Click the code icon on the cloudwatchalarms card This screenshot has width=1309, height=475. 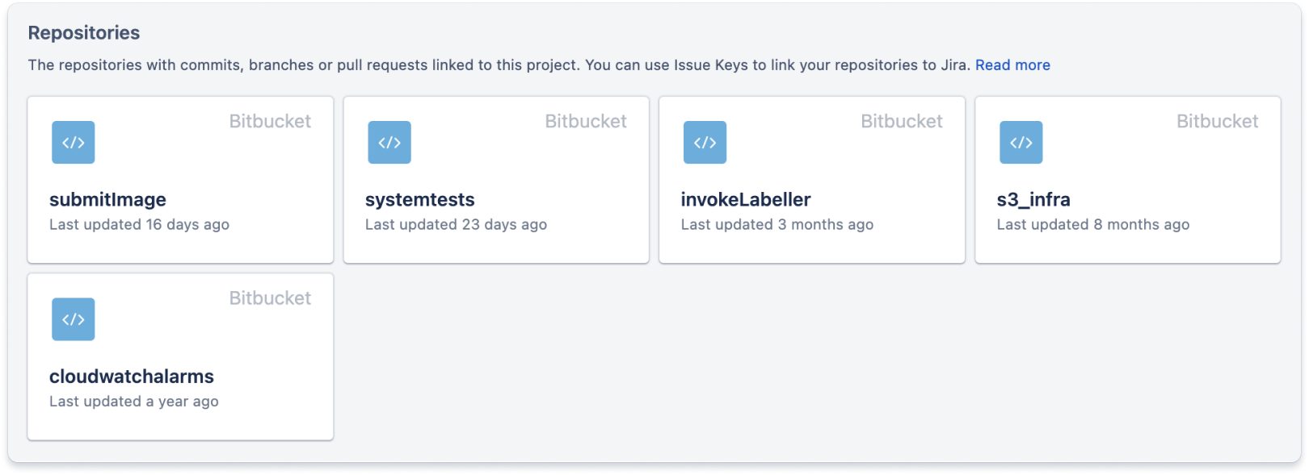tap(72, 319)
